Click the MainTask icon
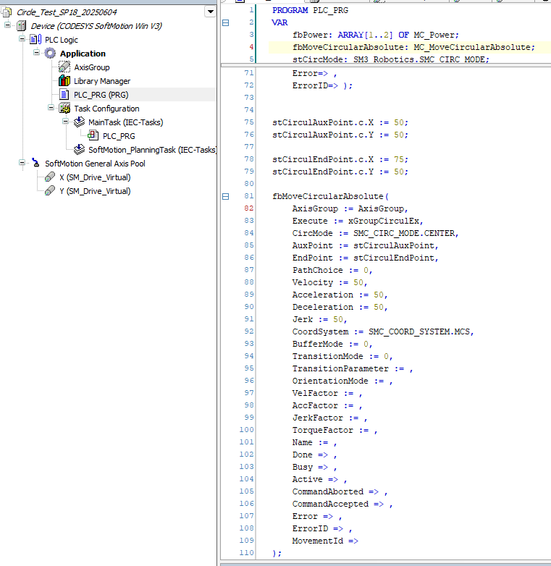The height and width of the screenshot is (566, 551). click(x=79, y=122)
